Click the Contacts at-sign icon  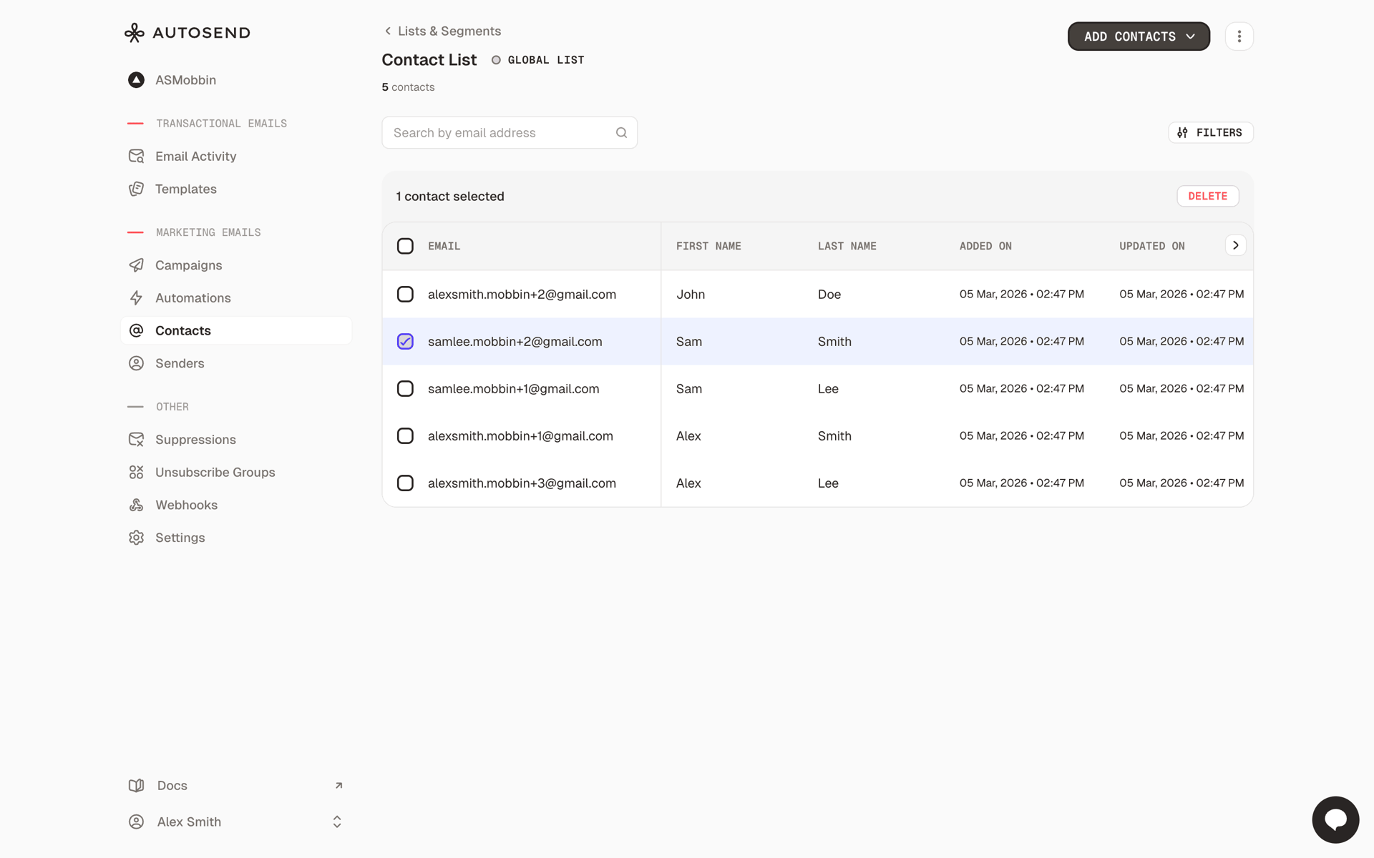(x=136, y=330)
